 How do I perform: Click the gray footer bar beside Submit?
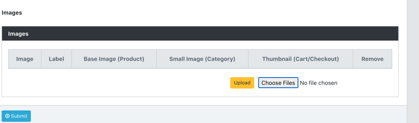218,114
